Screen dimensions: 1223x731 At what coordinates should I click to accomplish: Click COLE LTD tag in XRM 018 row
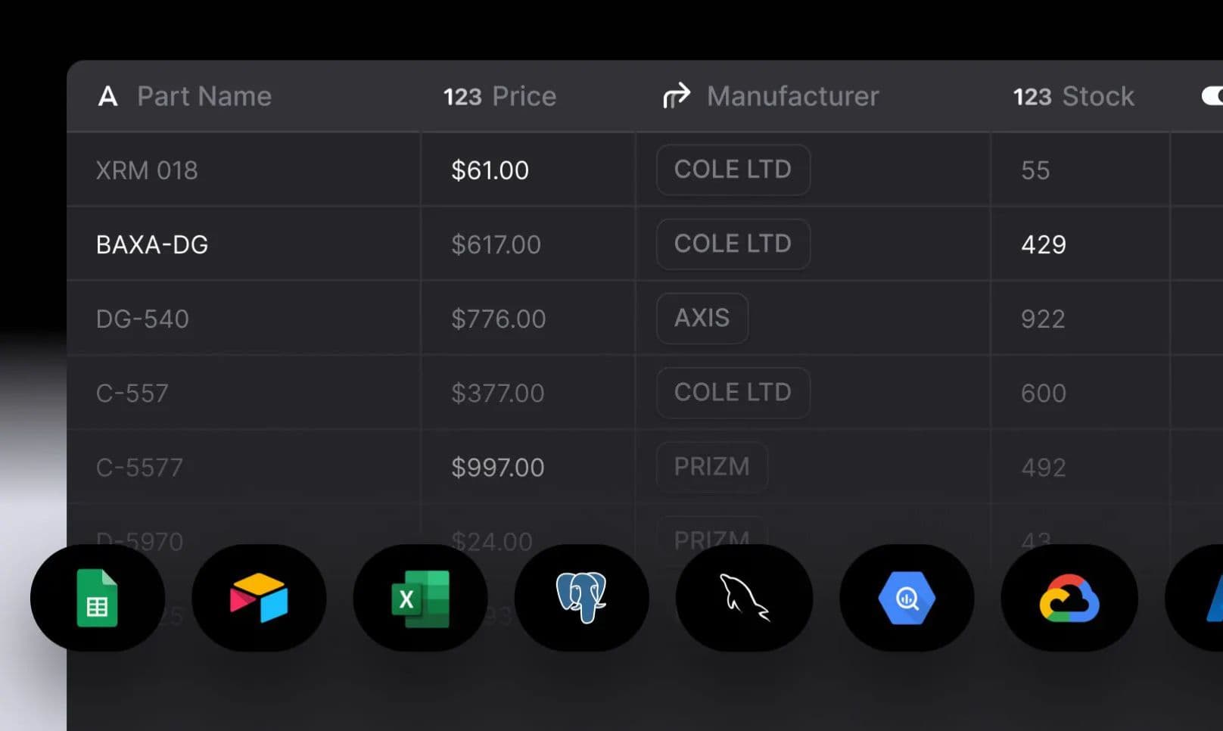pyautogui.click(x=733, y=170)
